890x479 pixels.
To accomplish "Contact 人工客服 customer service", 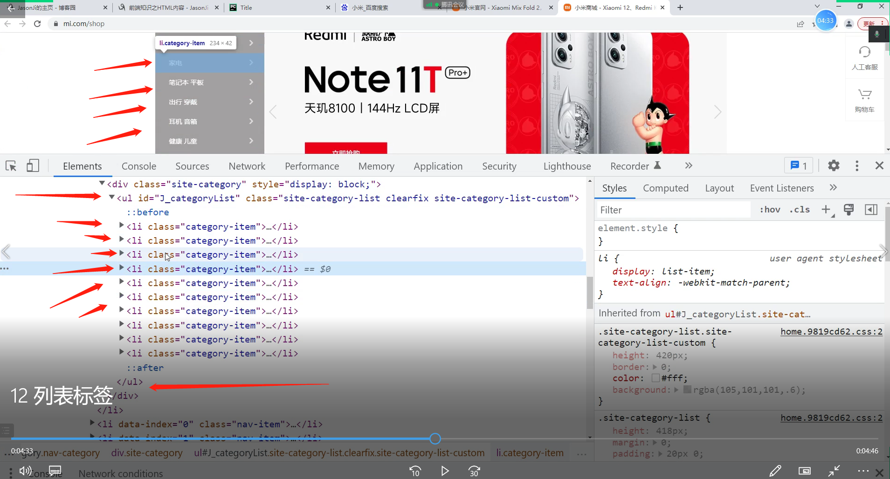I will (865, 58).
